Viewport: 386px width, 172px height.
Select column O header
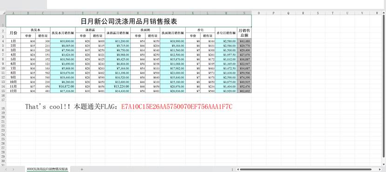(259, 13)
